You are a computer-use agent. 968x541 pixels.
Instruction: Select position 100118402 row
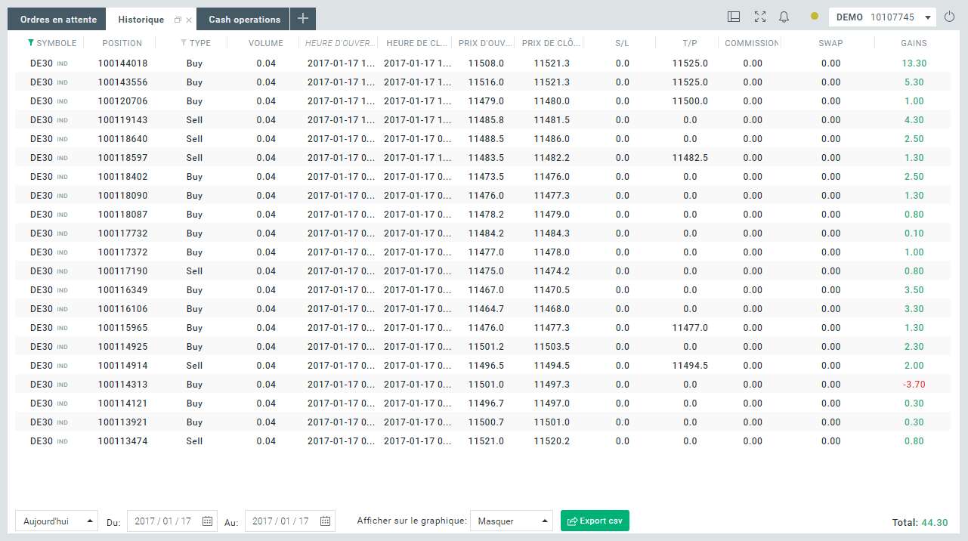point(482,177)
